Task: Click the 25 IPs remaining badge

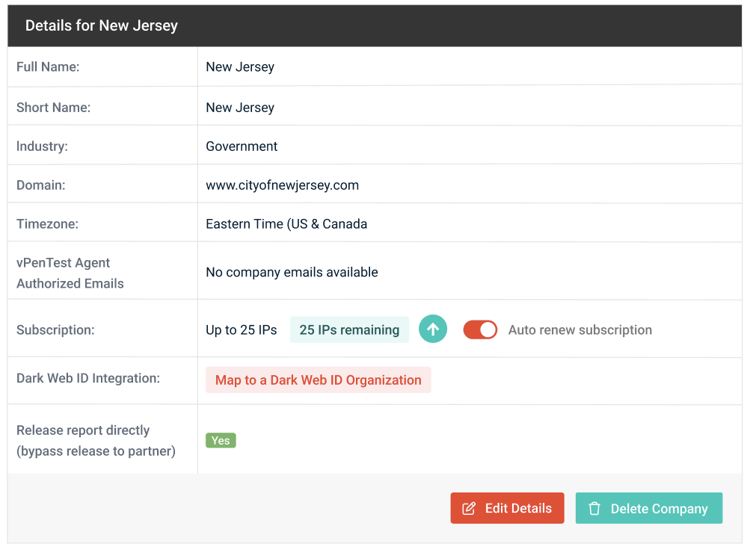Action: pyautogui.click(x=349, y=330)
